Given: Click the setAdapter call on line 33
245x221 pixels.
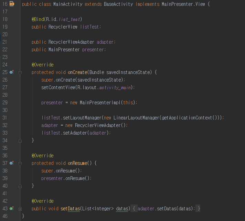Looking at the screenshot, I should (x=75, y=133).
